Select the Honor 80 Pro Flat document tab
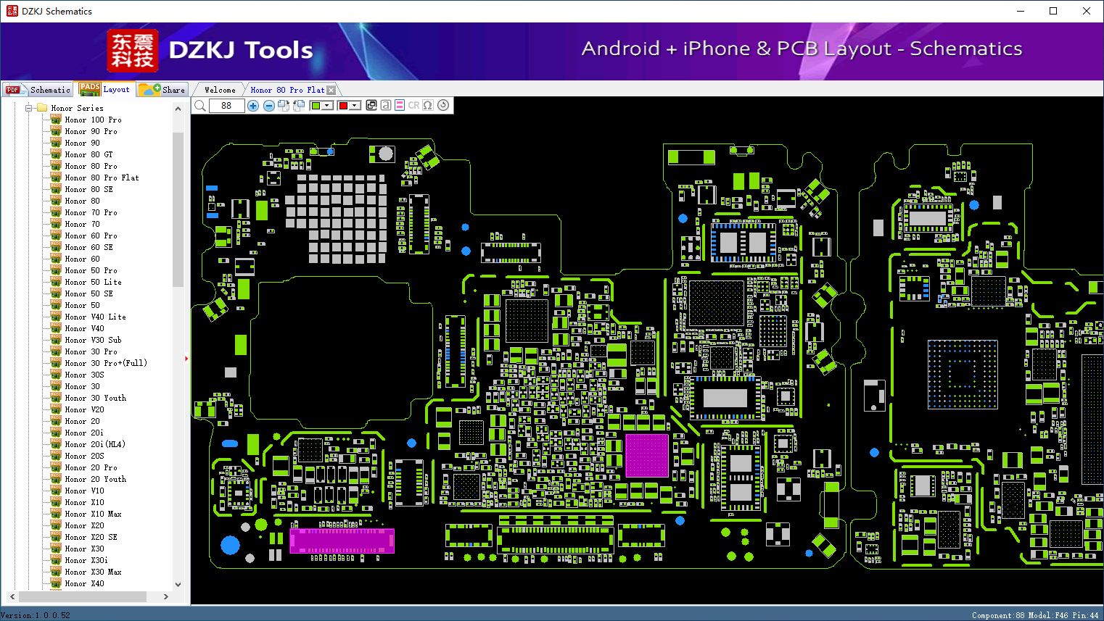The image size is (1104, 621). 287,90
